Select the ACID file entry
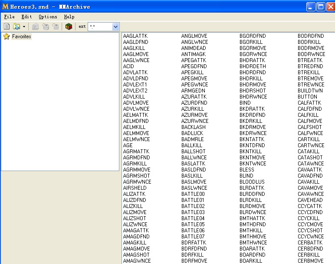This screenshot has width=335, height=264. pos(128,66)
